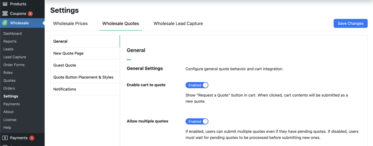Click the green Wholesale plugin icon
The height and width of the screenshot is (146, 373).
coord(5,23)
